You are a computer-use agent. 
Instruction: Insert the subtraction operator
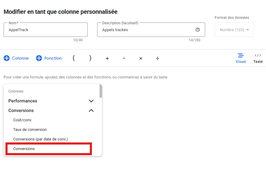tap(124, 58)
